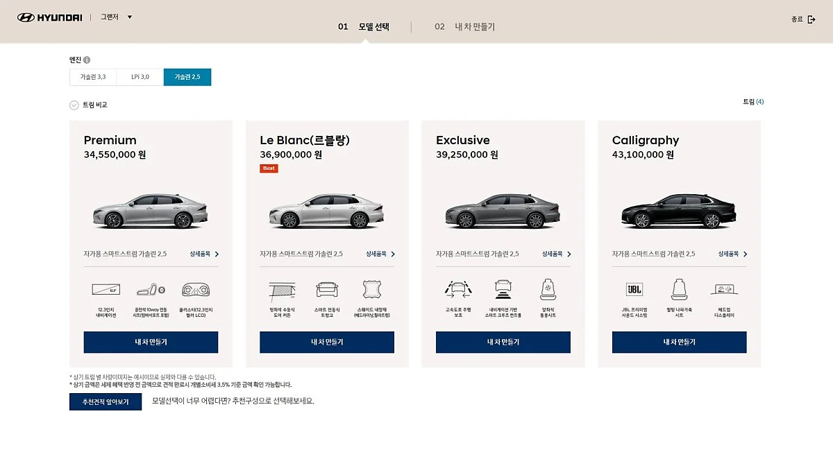The height and width of the screenshot is (468, 833).
Task: Open 상세품목 for the Exclusive trim
Action: [557, 254]
